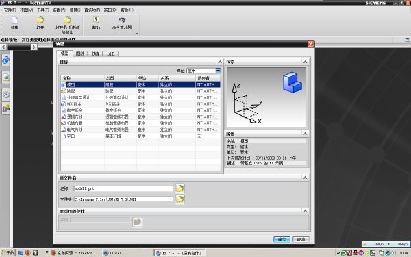Viewport: 411px width, 257px height.
Task: Open the 工具 (Tools) menu
Action: [x=42, y=10]
